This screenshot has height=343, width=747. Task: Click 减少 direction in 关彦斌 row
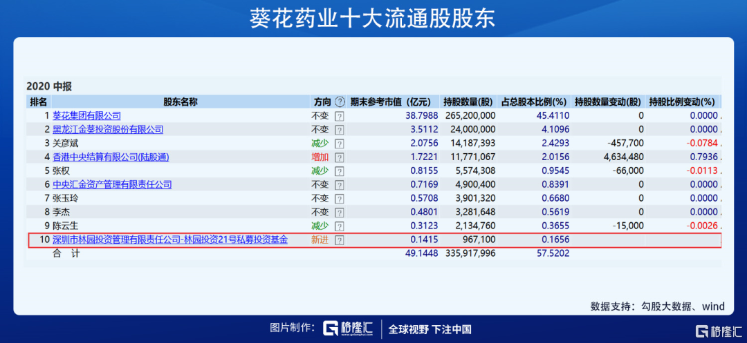coord(320,143)
